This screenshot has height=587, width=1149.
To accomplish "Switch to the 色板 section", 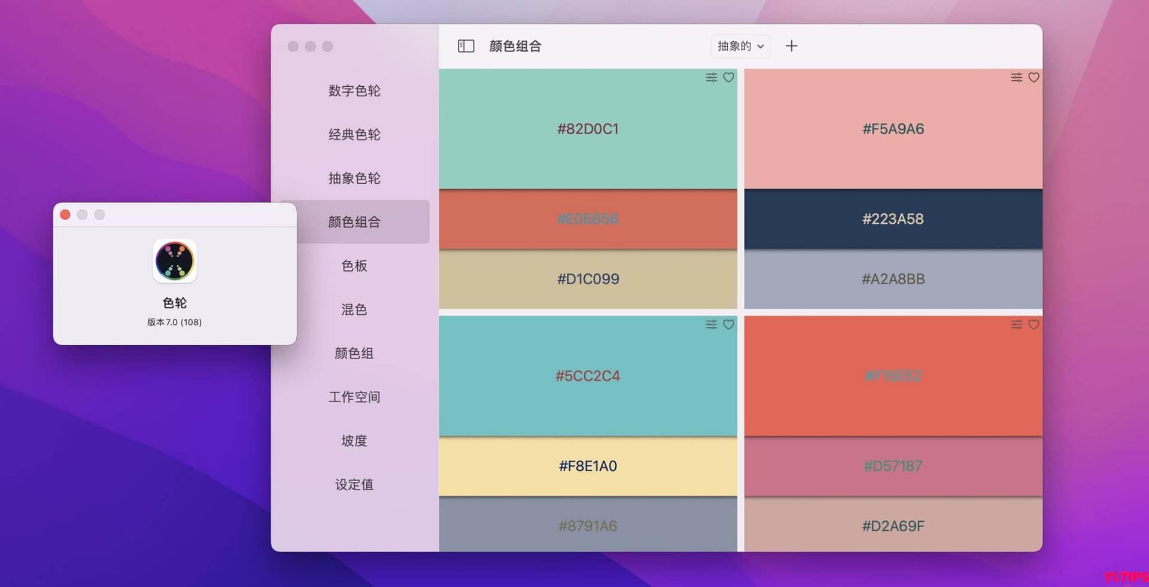I will pos(354,266).
